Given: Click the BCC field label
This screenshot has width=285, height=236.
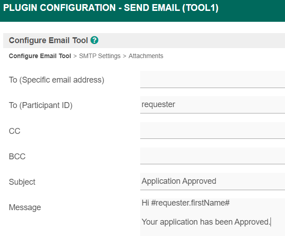Looking at the screenshot, I should 17,157.
